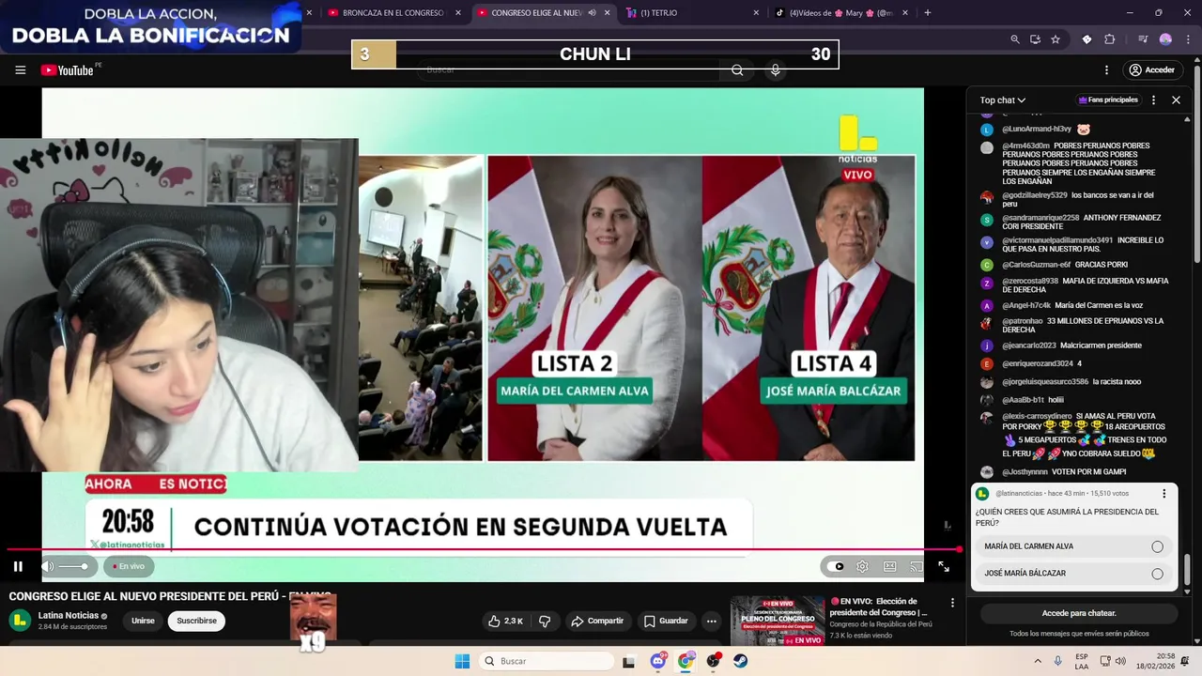Click the YouTube search magnifier button
Viewport: 1202px width, 676px height.
point(737,70)
